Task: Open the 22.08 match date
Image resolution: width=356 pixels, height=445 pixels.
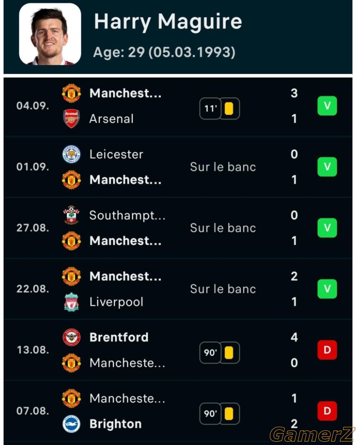Action: (33, 289)
